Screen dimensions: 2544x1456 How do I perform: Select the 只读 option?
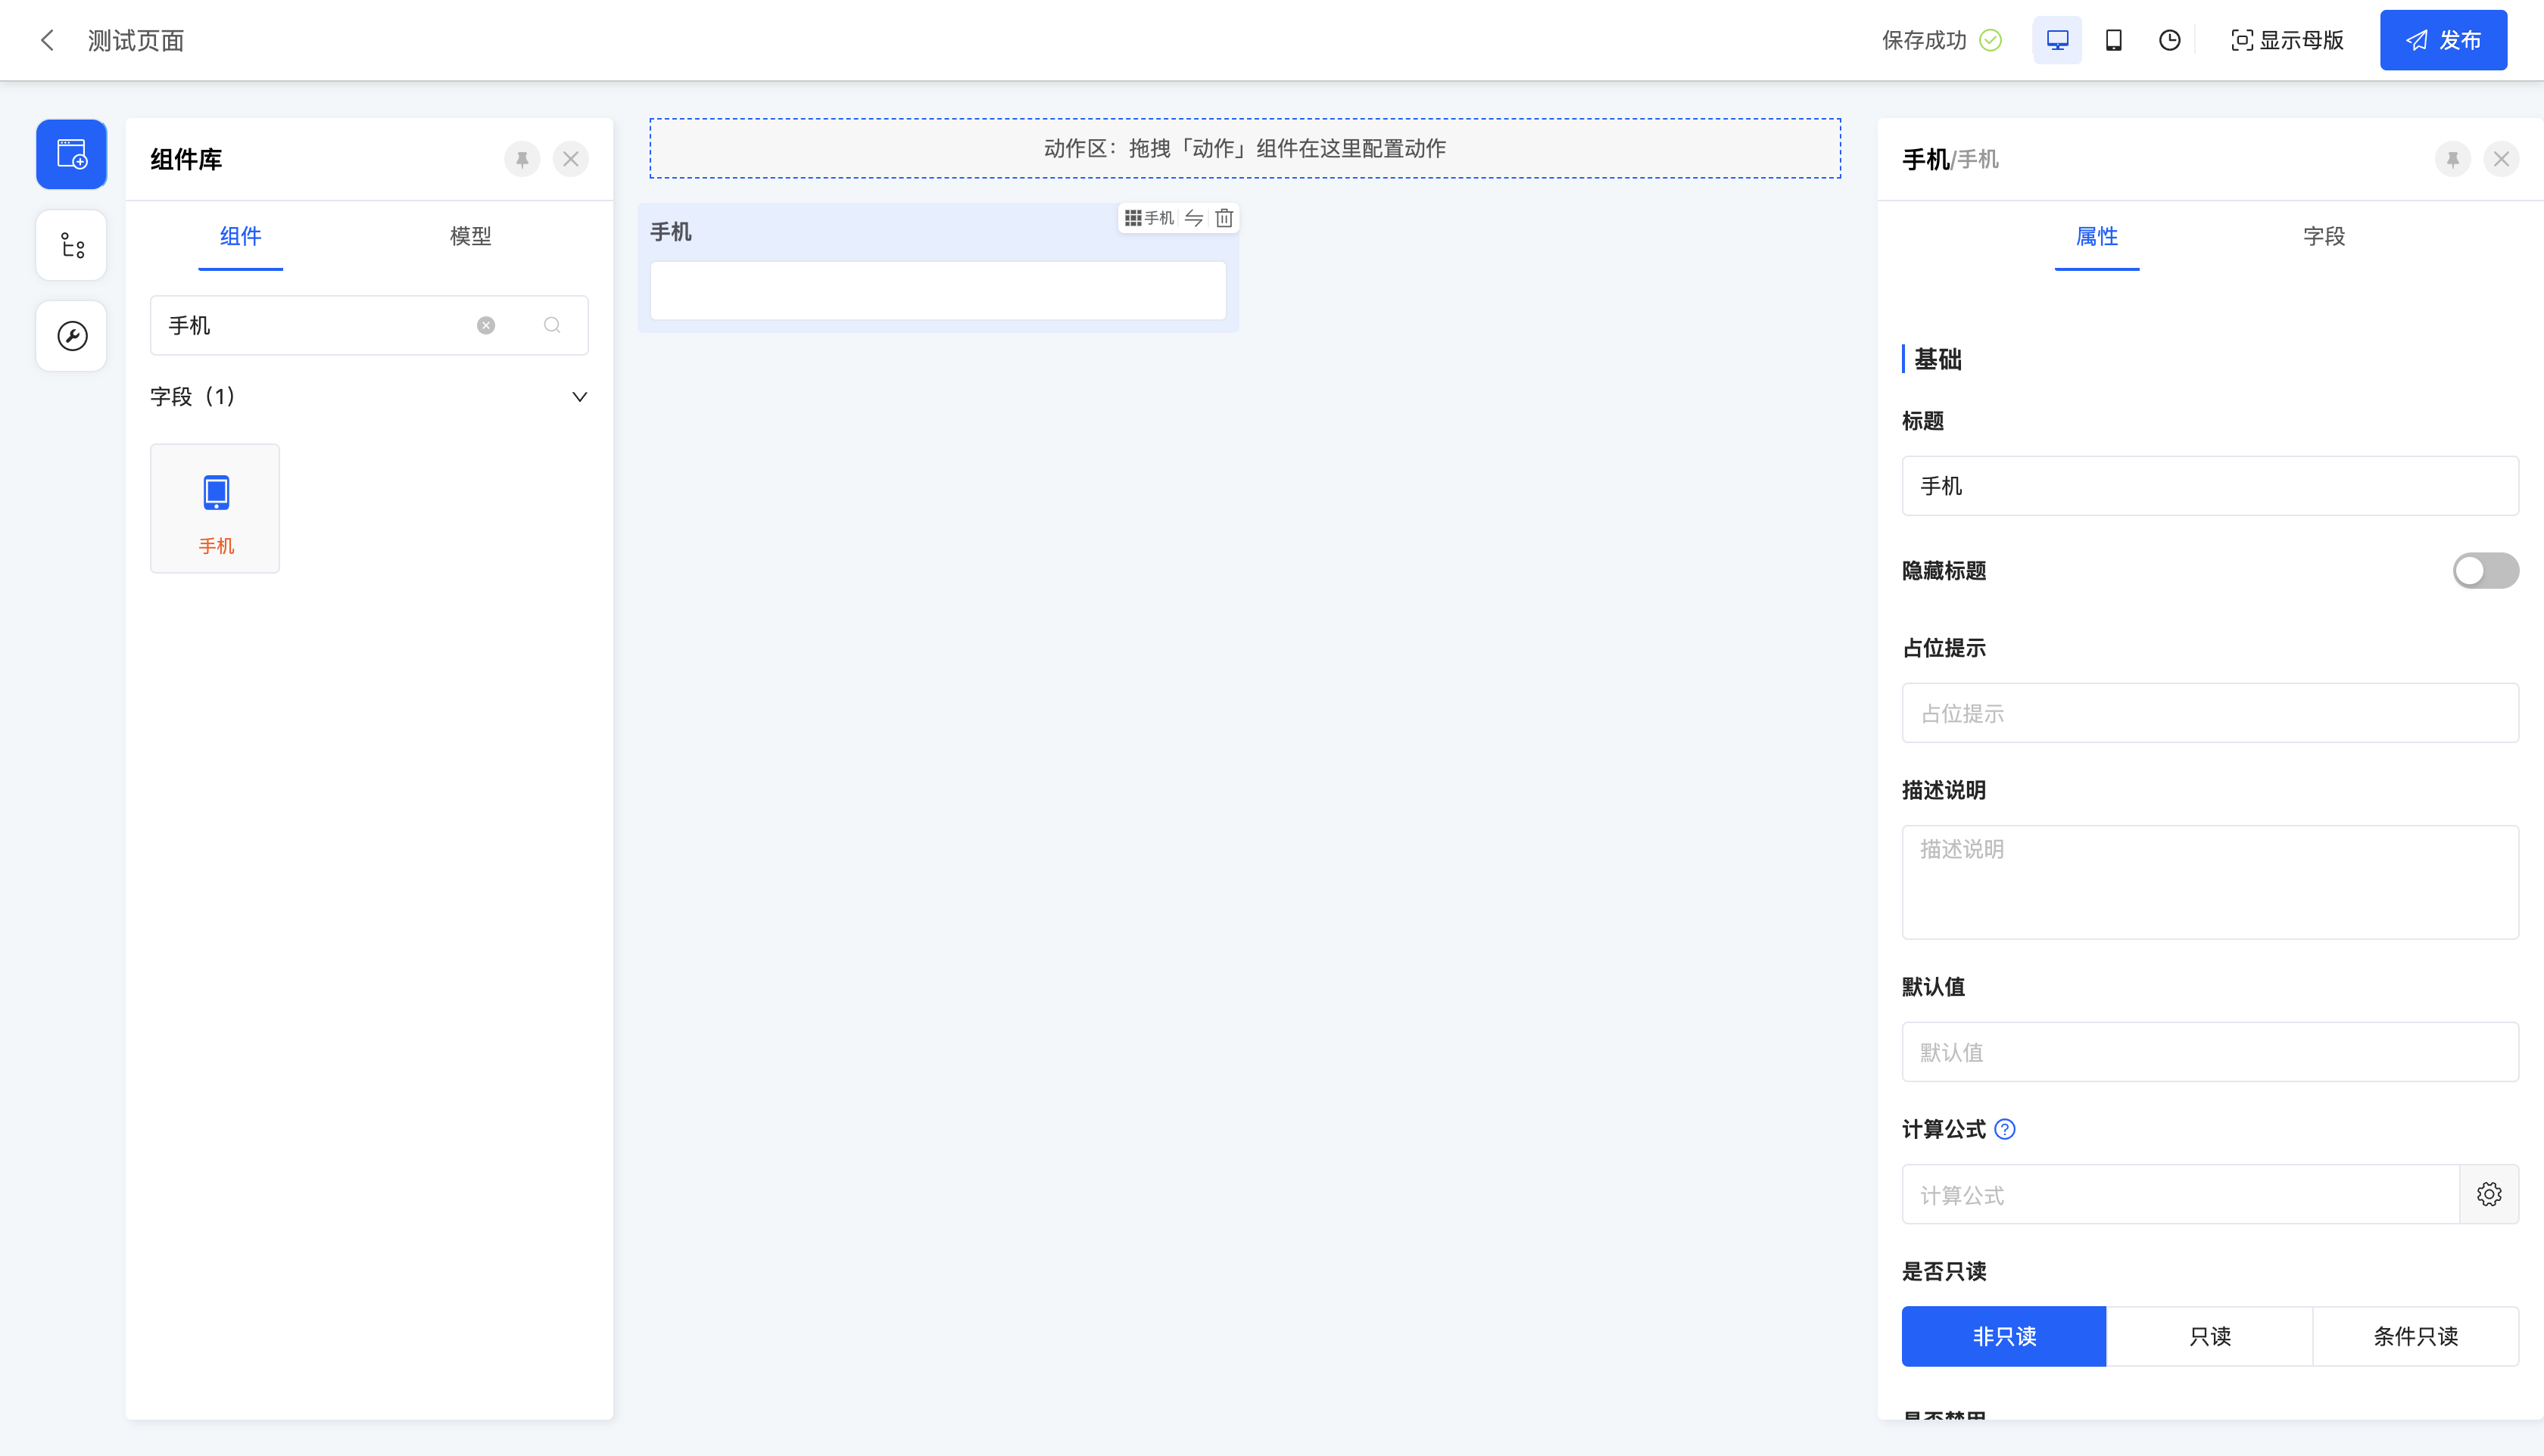tap(2210, 1336)
